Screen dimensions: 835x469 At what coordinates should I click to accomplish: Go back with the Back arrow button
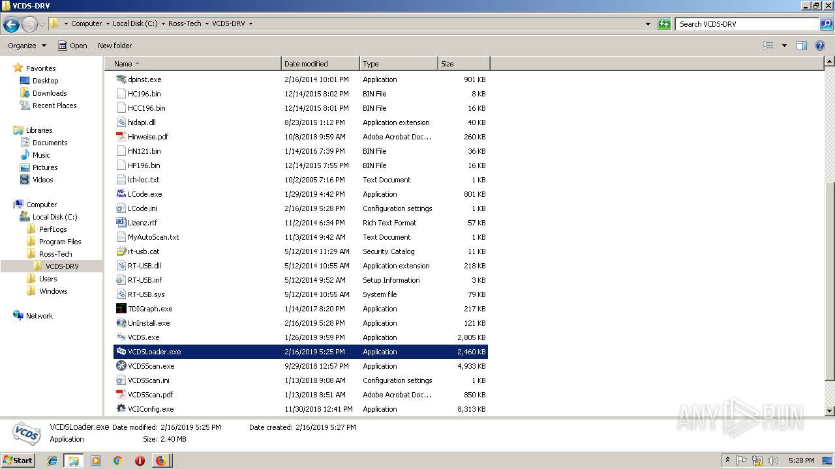point(11,24)
